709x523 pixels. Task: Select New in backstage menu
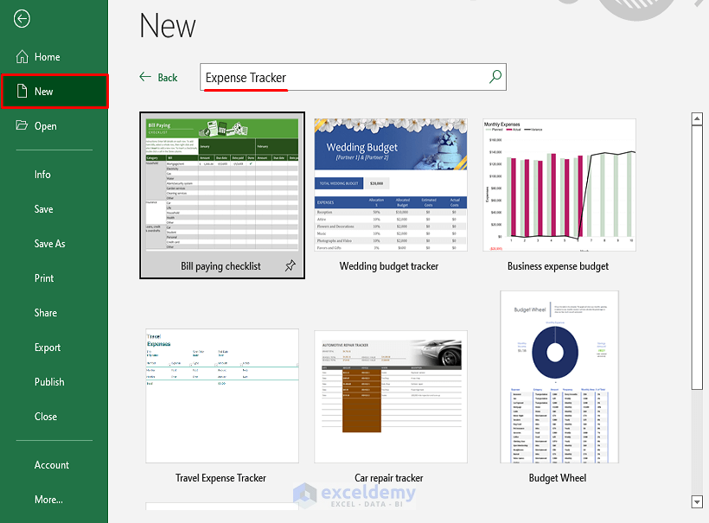(54, 92)
